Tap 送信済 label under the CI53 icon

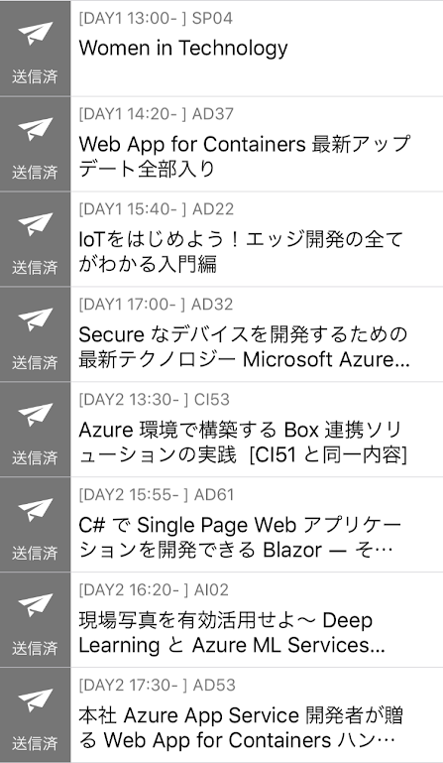(35, 458)
